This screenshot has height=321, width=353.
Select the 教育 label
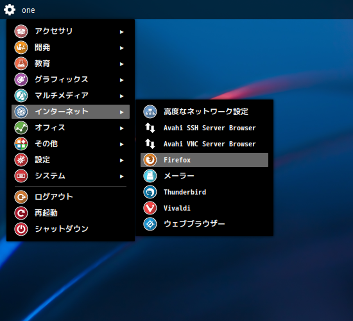point(42,64)
